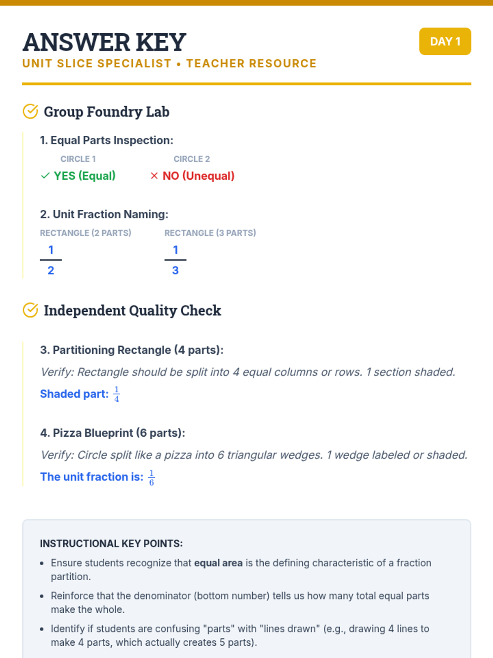
Task: Select the NO (Unequal) answer text
Action: (198, 176)
